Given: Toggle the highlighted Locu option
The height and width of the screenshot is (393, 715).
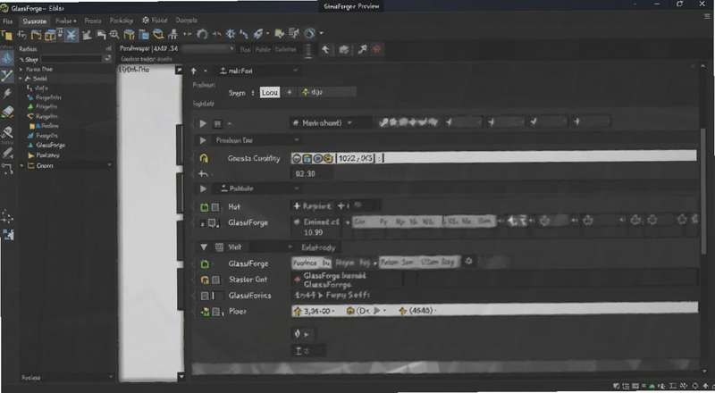Looking at the screenshot, I should (x=270, y=93).
